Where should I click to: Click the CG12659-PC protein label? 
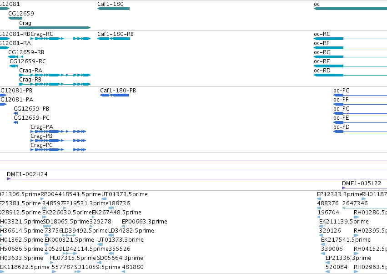tap(31, 117)
